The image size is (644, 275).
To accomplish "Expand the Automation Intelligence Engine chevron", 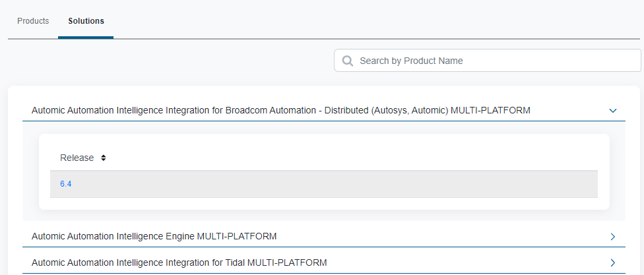I will click(x=612, y=236).
